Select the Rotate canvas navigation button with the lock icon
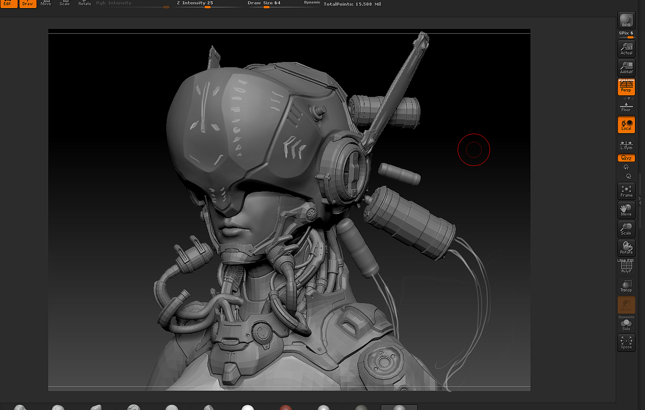The width and height of the screenshot is (645, 410). (x=626, y=248)
